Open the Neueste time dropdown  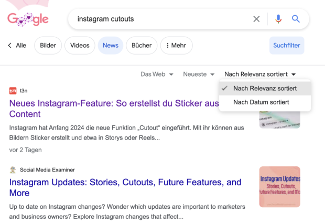198,74
